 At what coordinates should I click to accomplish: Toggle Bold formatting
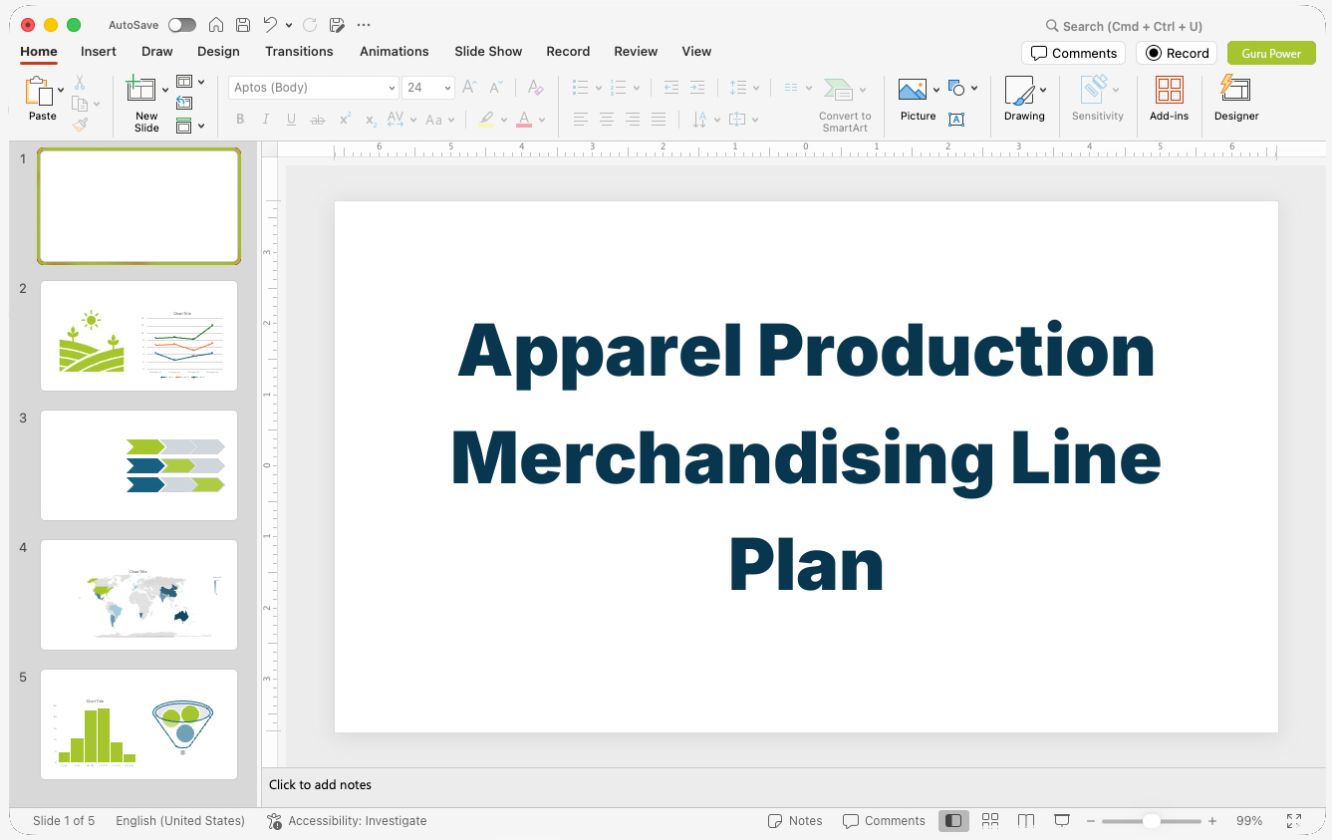[x=240, y=120]
